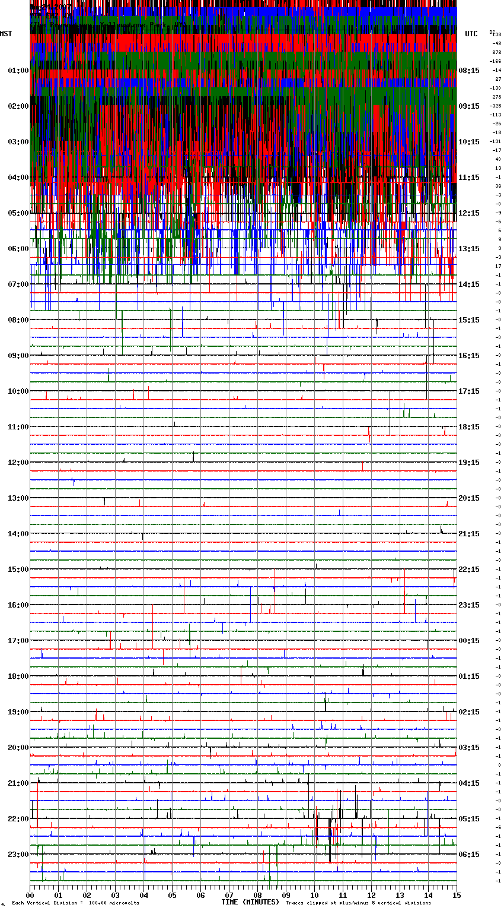The height and width of the screenshot is (911, 504).
Task: Click the DC offset value -113
Action: tap(495, 115)
